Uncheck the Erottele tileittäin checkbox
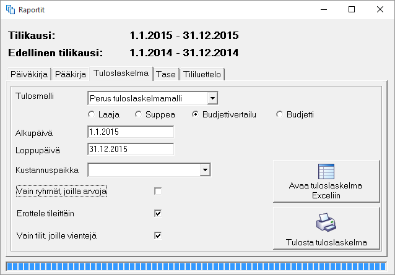The width and height of the screenshot is (395, 275). click(x=158, y=213)
